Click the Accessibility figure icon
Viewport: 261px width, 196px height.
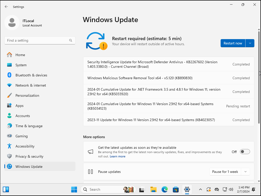click(x=9, y=146)
